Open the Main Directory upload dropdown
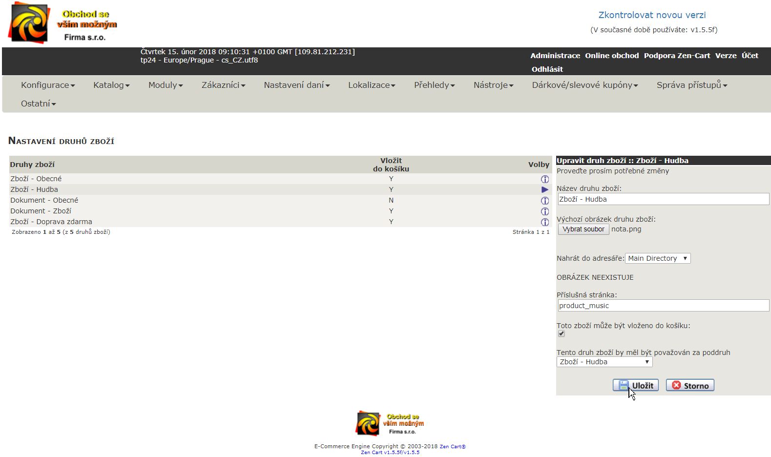771x457 pixels. (x=657, y=258)
